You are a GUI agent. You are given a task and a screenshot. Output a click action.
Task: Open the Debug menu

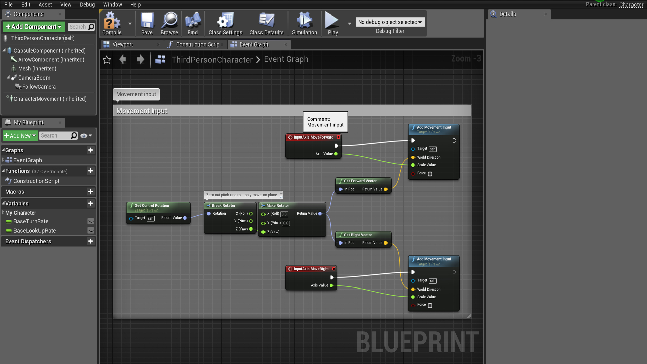[87, 4]
